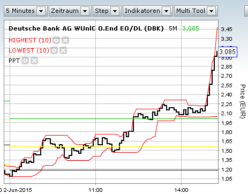This screenshot has width=248, height=194.
Task: Click the 1,05 price axis label
Action: (x=227, y=178)
